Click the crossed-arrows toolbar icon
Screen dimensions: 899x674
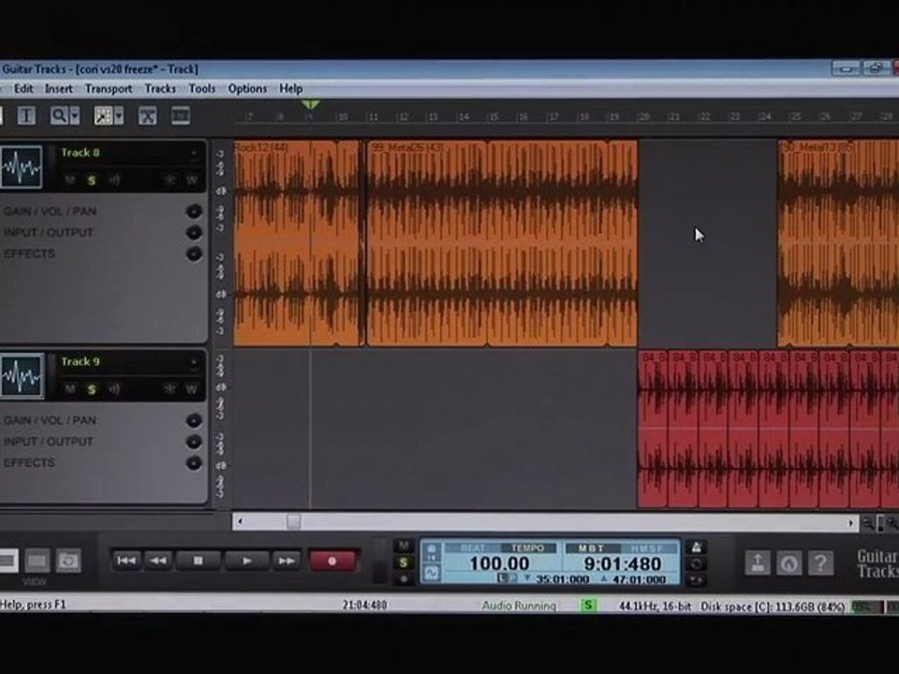[x=148, y=116]
